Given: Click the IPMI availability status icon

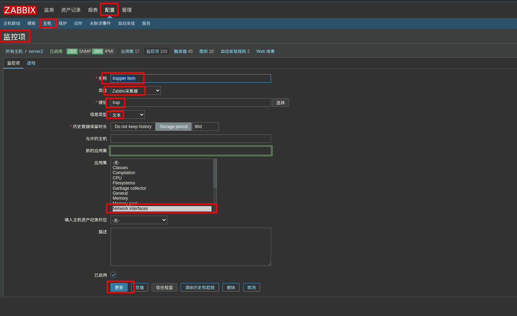Looking at the screenshot, I should point(108,51).
